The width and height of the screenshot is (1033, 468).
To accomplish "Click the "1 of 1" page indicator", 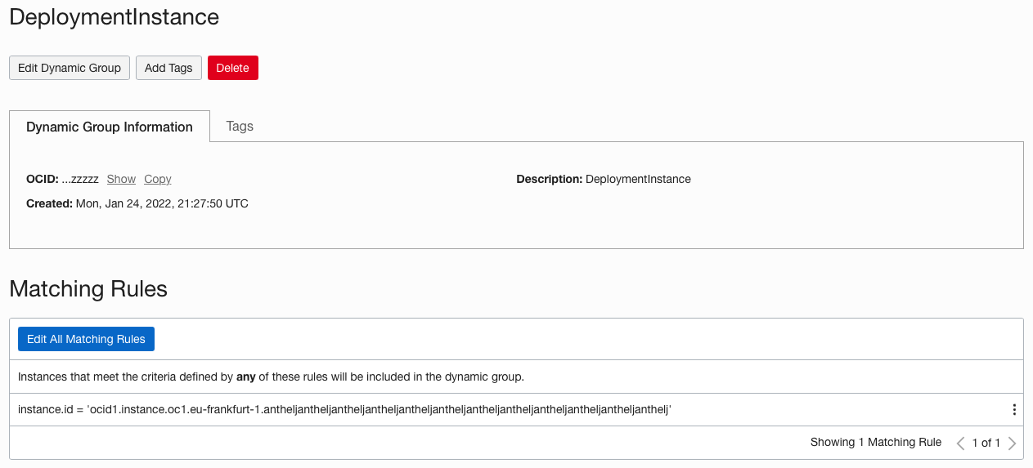I will (x=986, y=443).
